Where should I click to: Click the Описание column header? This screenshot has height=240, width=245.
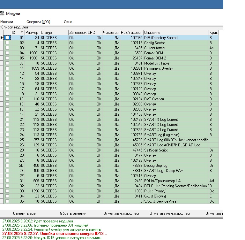click(x=176, y=33)
